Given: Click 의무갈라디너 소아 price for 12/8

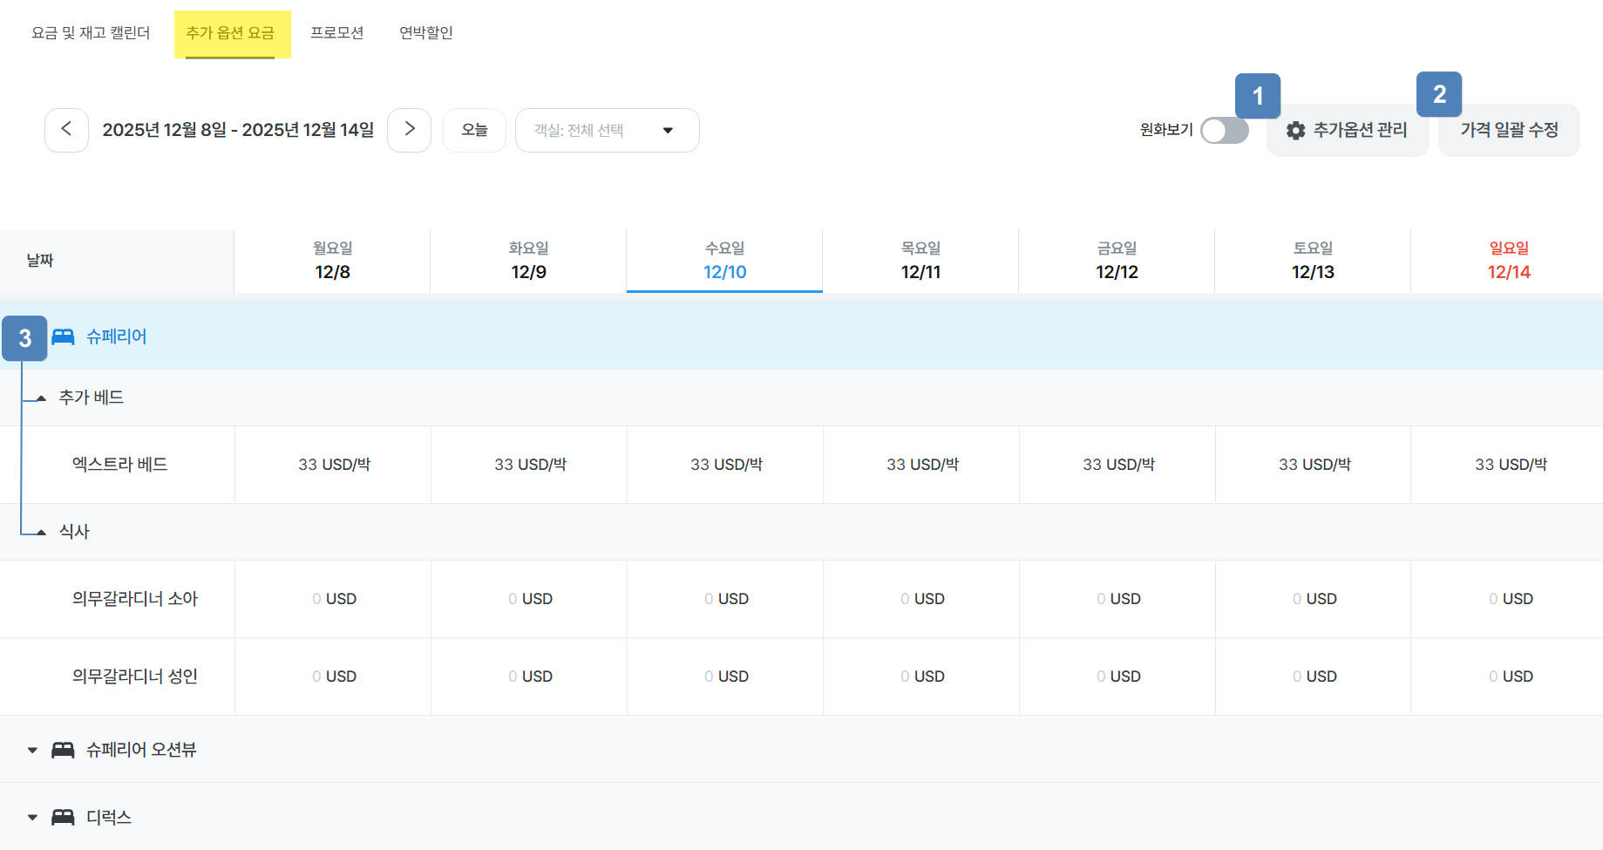Looking at the screenshot, I should [x=334, y=599].
